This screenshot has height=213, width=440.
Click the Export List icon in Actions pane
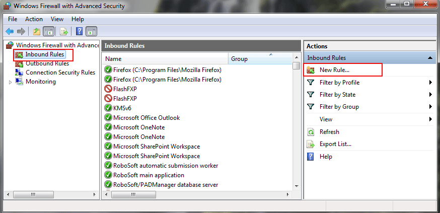click(311, 144)
